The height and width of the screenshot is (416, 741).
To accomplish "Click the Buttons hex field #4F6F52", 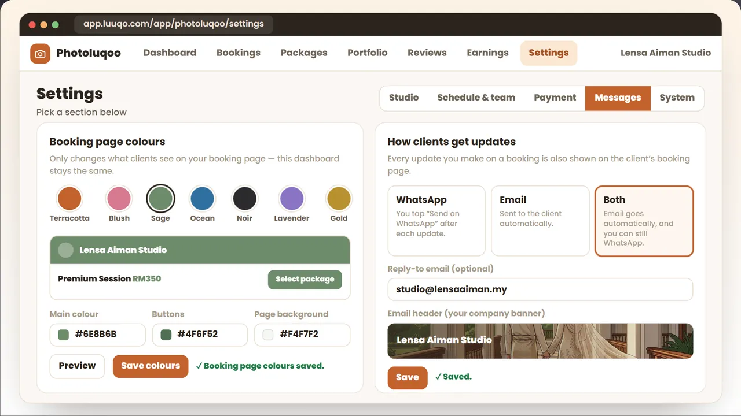I will [x=200, y=335].
